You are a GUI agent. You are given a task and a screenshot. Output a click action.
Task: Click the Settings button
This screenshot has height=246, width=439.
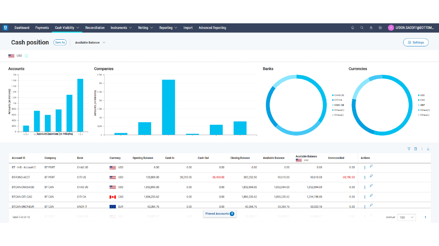point(416,43)
